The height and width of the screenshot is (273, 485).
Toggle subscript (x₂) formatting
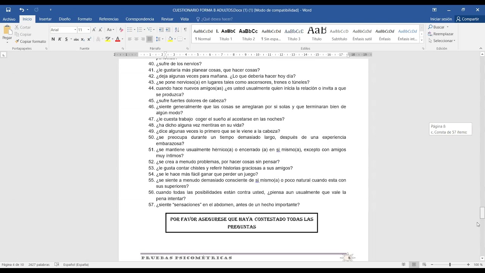(x=83, y=39)
